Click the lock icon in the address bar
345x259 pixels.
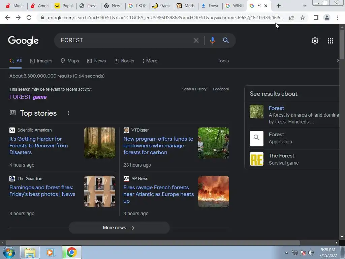pos(42,18)
